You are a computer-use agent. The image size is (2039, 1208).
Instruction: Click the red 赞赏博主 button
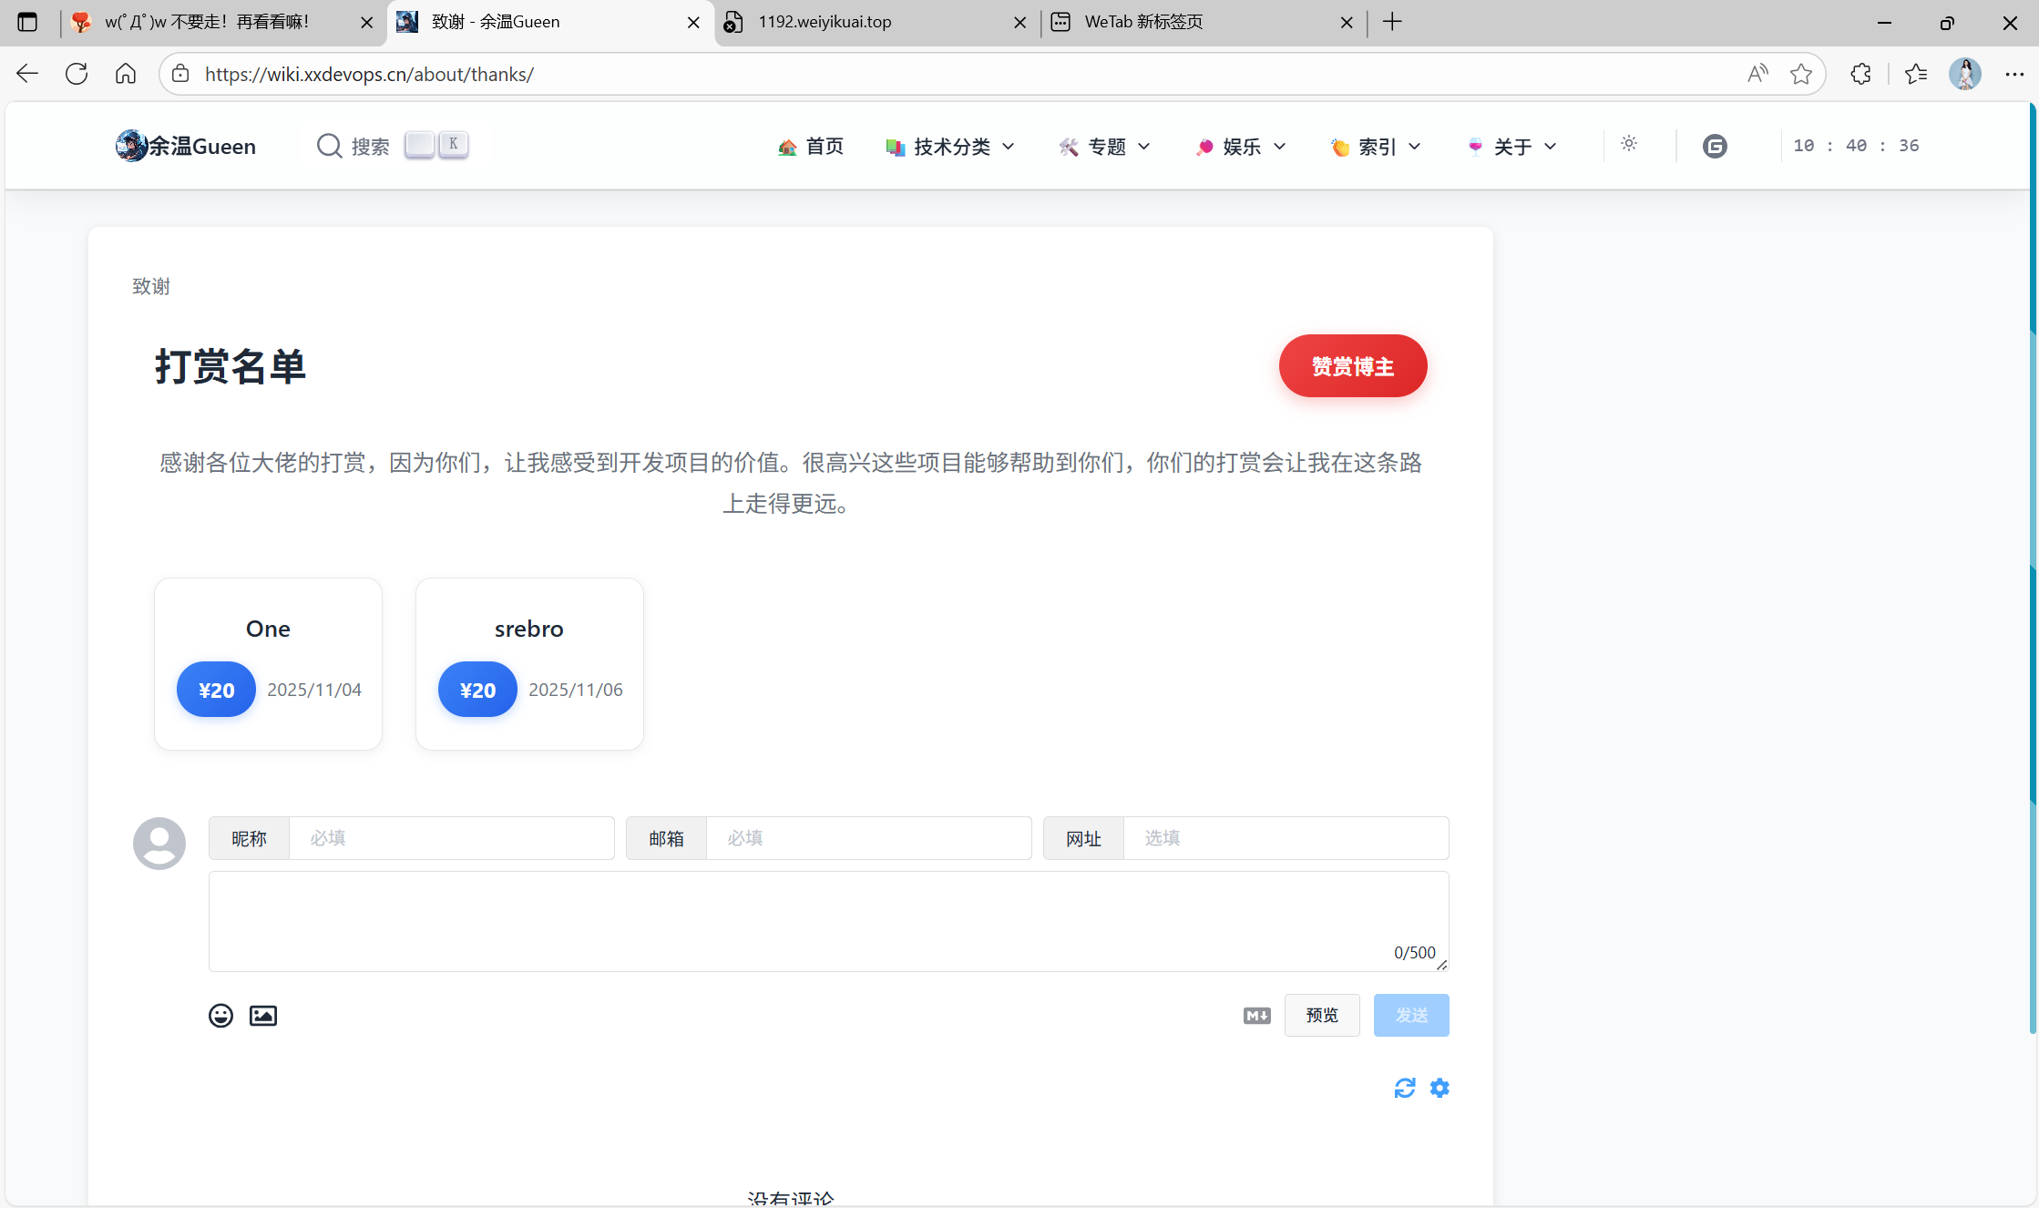(1352, 366)
